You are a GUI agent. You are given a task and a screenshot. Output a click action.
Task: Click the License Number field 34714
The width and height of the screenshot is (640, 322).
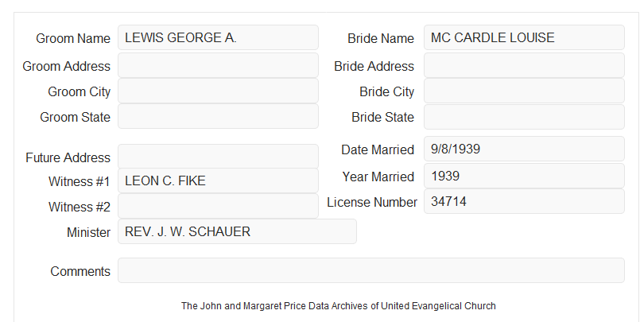pos(524,201)
